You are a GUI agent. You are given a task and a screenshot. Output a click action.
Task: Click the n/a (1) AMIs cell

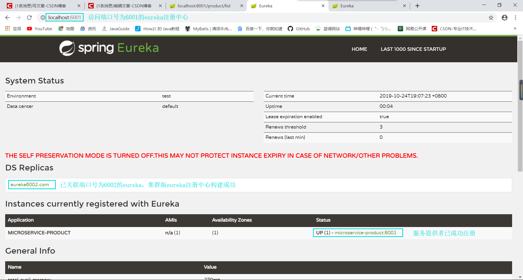(x=173, y=233)
